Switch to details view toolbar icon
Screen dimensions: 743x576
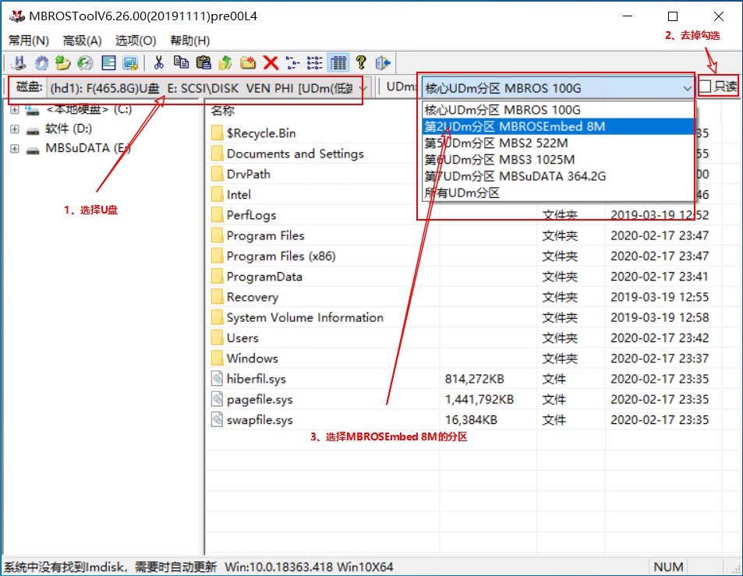click(338, 63)
